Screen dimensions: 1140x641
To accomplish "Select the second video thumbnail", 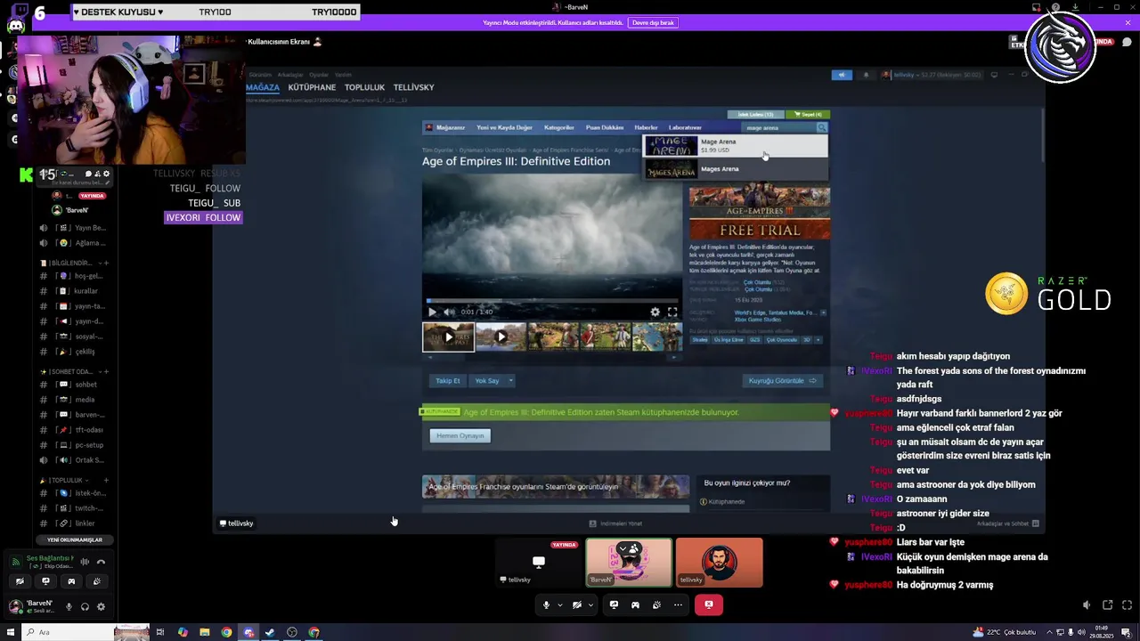I will click(501, 337).
